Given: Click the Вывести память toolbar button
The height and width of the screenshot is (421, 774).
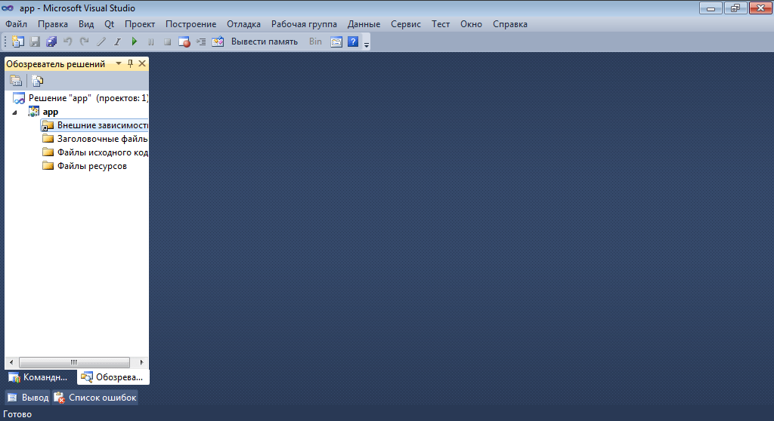Looking at the screenshot, I should tap(265, 42).
